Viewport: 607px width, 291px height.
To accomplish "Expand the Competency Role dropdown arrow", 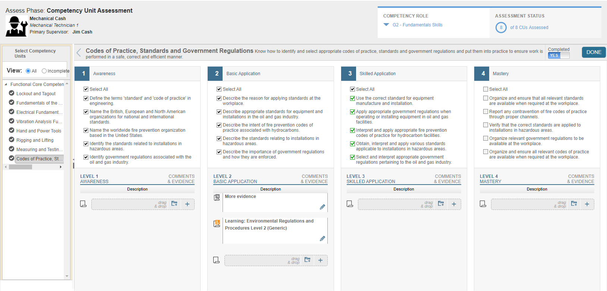I will point(386,25).
